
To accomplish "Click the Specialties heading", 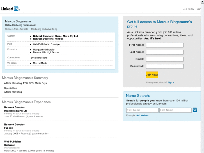I will coord(11,88).
